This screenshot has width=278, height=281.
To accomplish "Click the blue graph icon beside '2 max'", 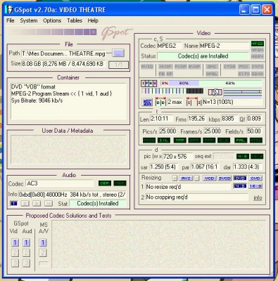I will coord(147,103).
